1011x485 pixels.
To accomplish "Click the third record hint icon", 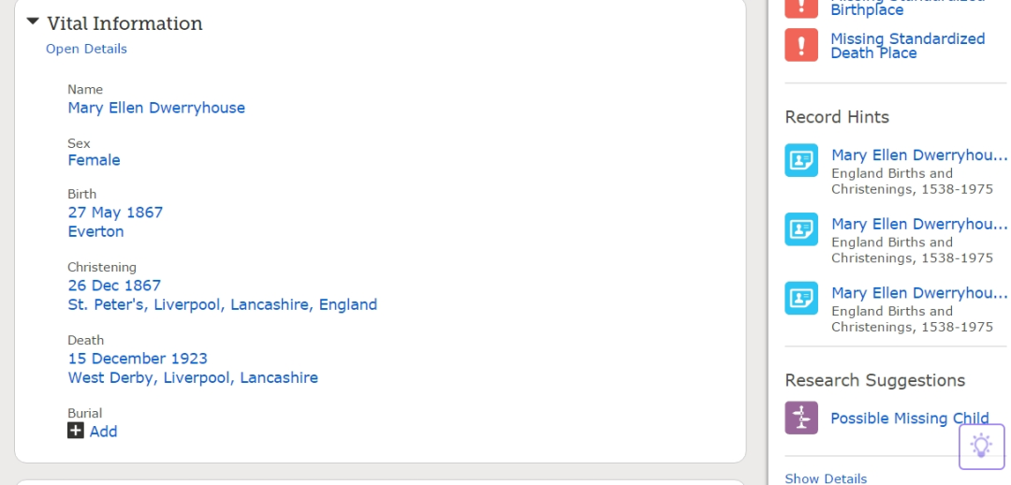I will (x=801, y=298).
